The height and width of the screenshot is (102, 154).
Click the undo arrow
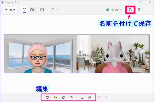pos(100,98)
